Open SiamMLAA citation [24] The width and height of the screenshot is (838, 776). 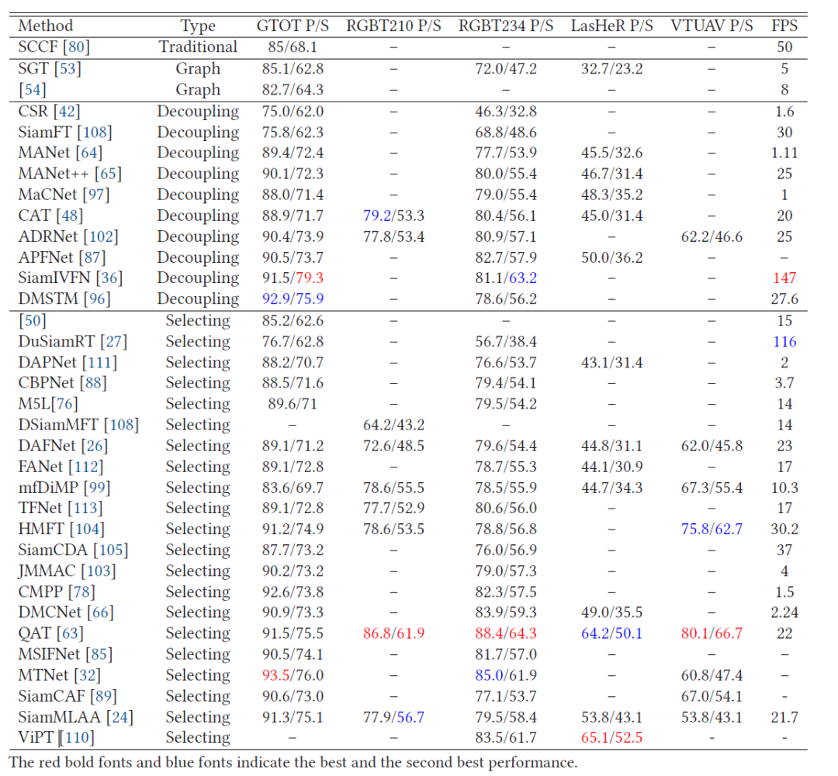[119, 717]
